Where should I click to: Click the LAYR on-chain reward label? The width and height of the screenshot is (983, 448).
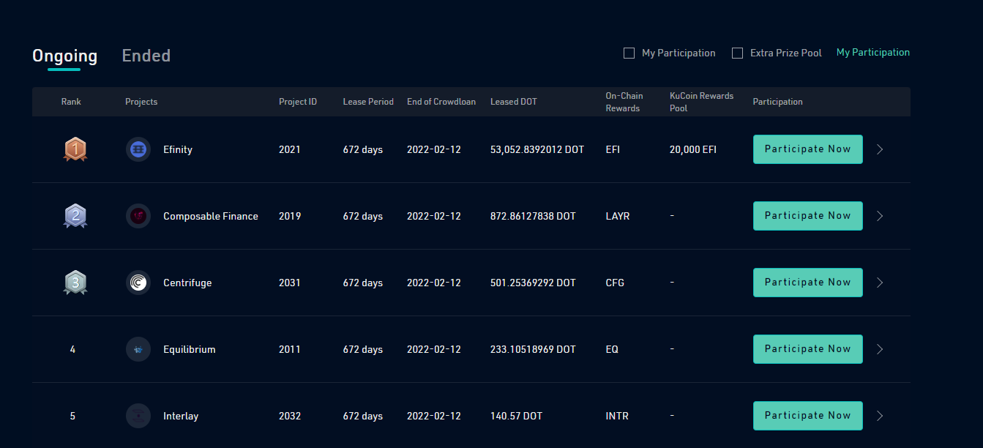618,216
